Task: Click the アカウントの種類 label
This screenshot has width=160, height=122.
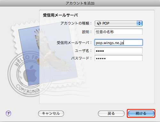Action: [x=75, y=23]
